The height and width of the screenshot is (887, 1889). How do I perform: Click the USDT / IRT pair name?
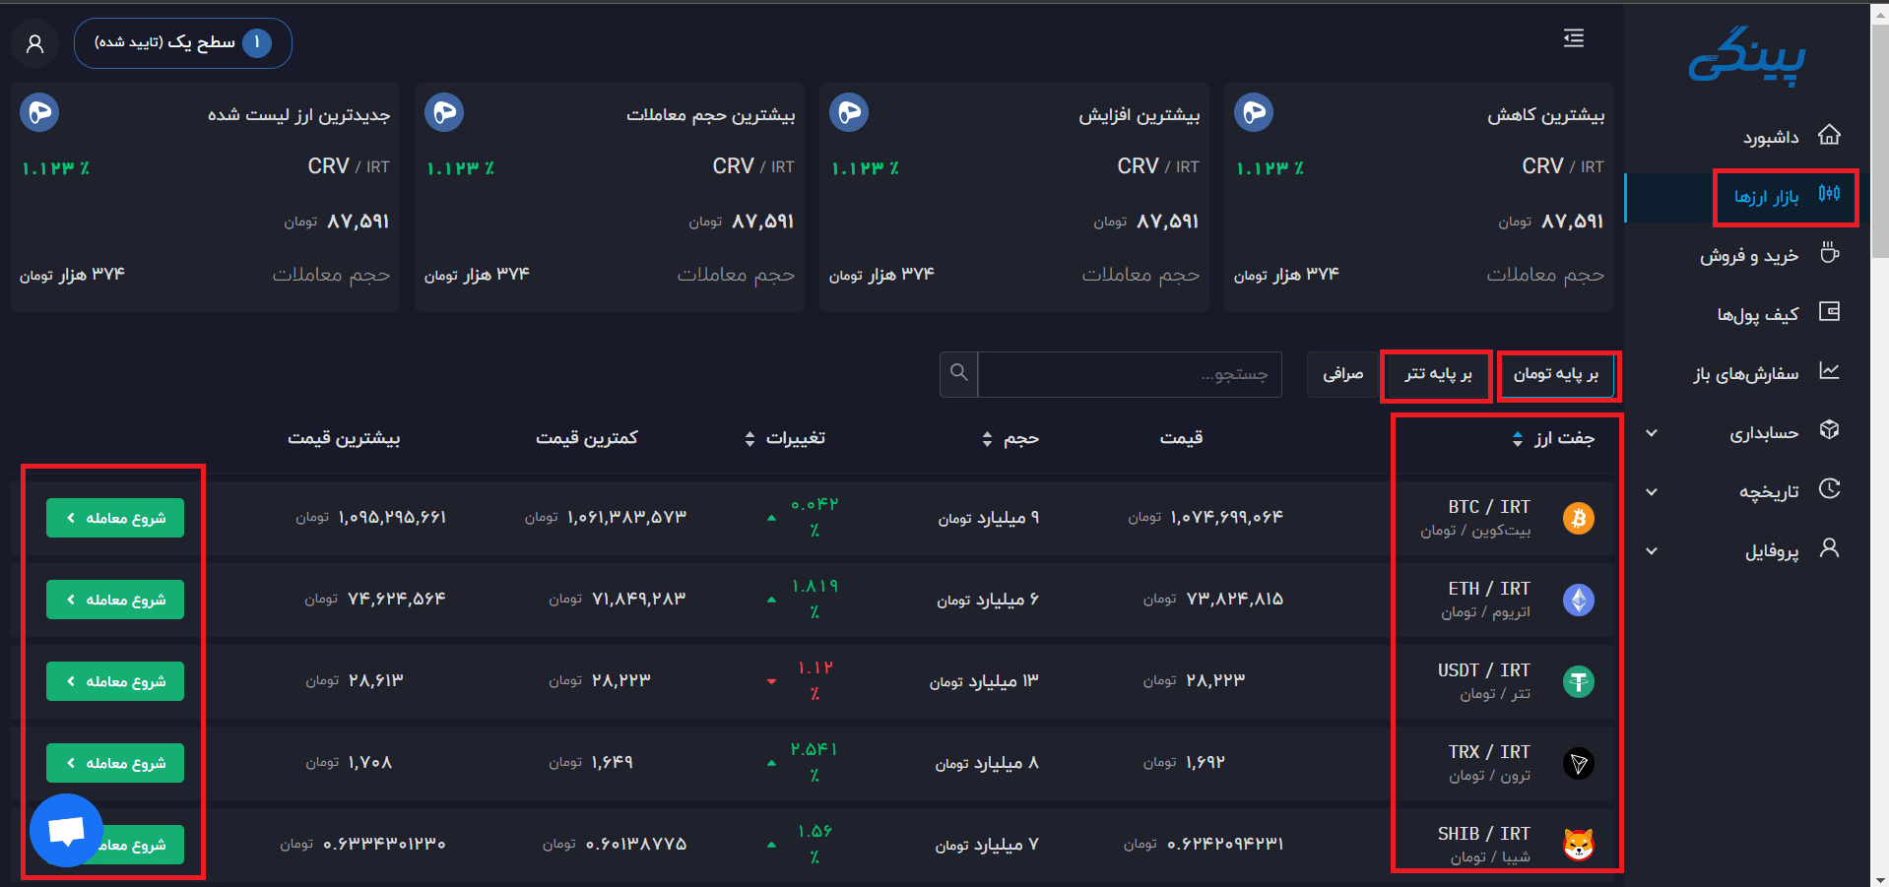tap(1484, 670)
